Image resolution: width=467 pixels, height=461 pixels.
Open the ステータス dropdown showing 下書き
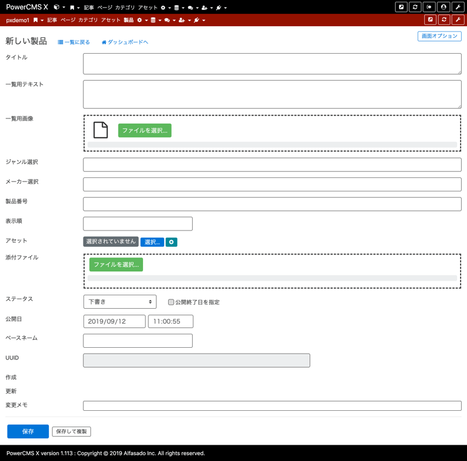120,302
